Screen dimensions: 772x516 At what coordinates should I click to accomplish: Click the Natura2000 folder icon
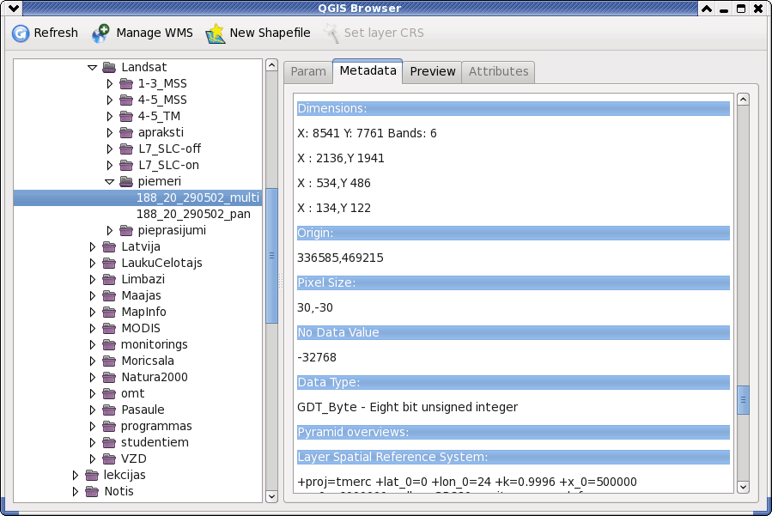coord(109,377)
